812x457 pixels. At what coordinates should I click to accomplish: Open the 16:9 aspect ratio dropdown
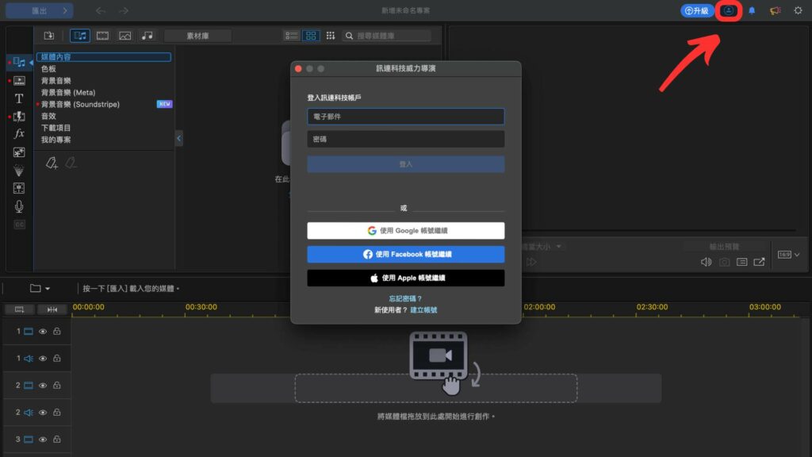tap(789, 255)
